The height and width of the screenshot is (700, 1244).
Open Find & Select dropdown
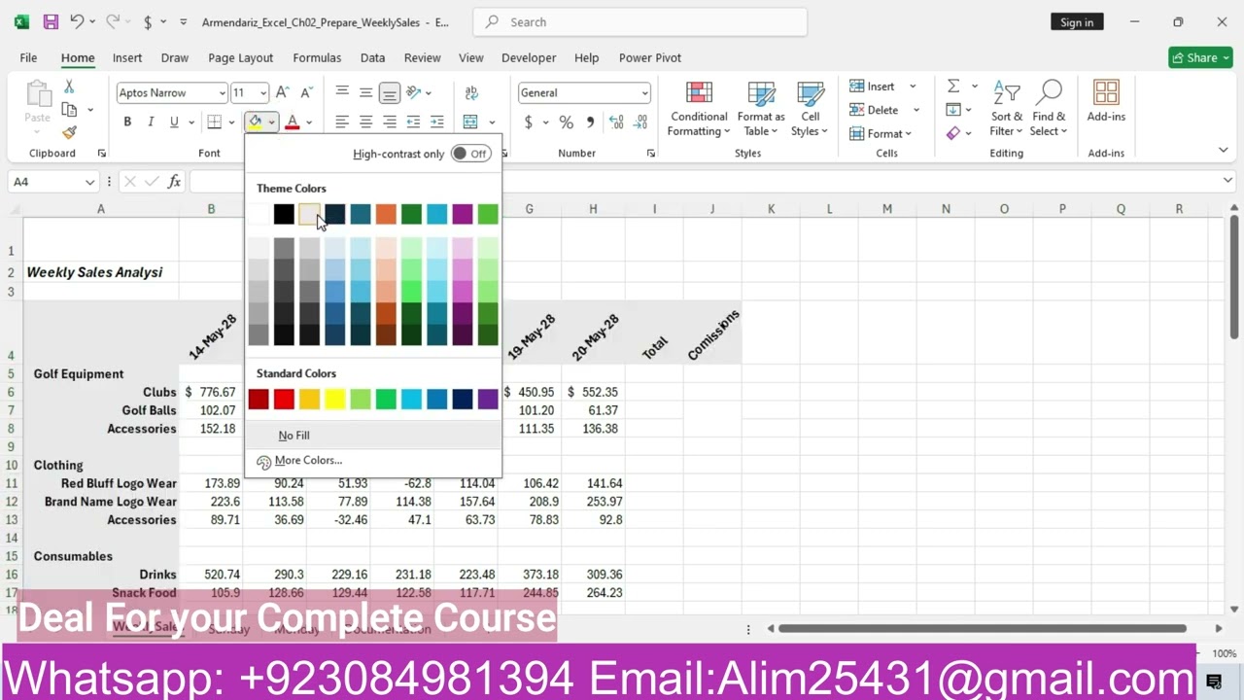[x=1049, y=109]
